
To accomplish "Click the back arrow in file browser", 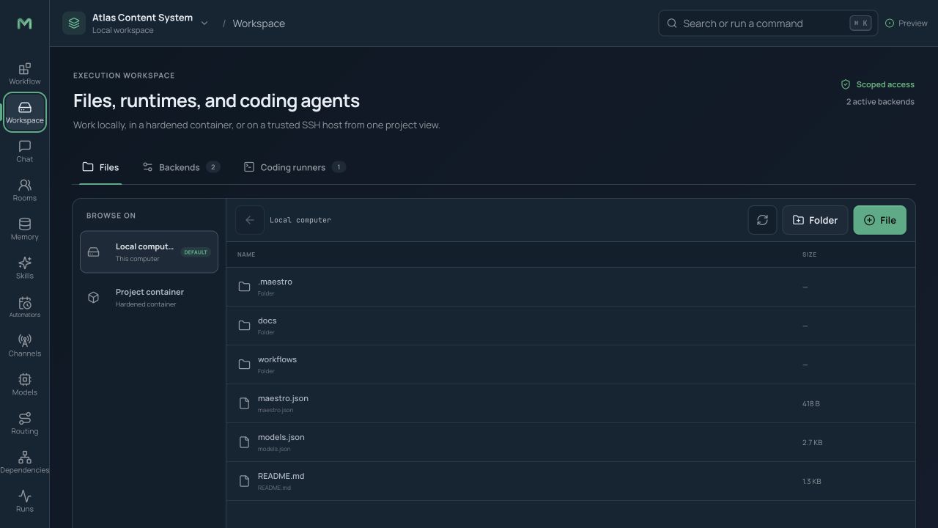I will pos(250,220).
